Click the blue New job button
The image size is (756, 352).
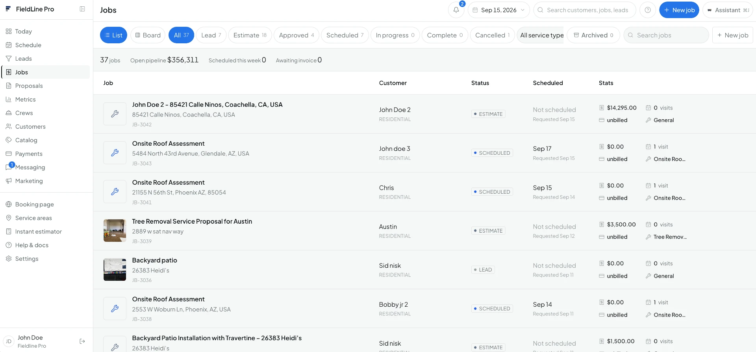click(679, 10)
